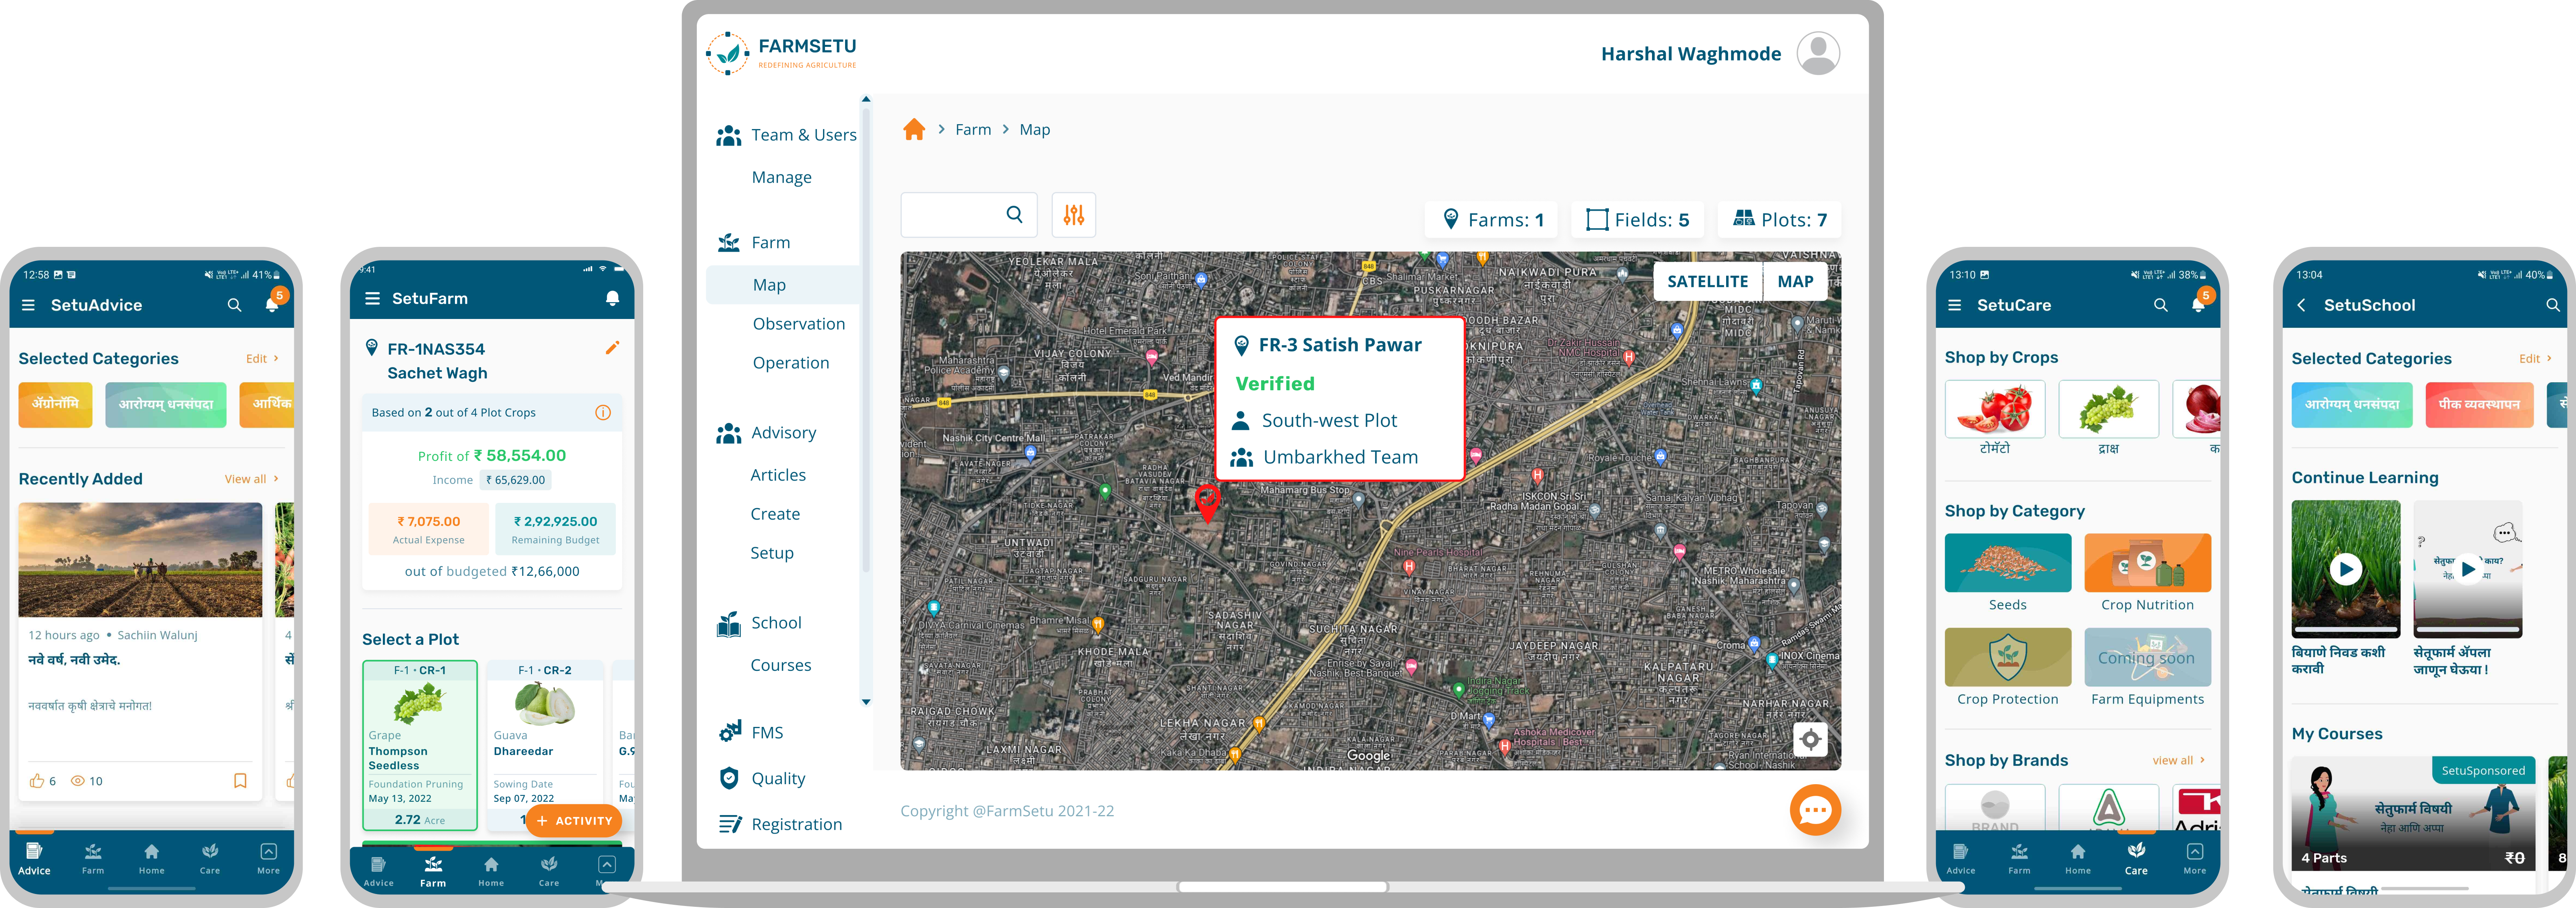Like the SetuAdvice article with thumbs-up

37,781
